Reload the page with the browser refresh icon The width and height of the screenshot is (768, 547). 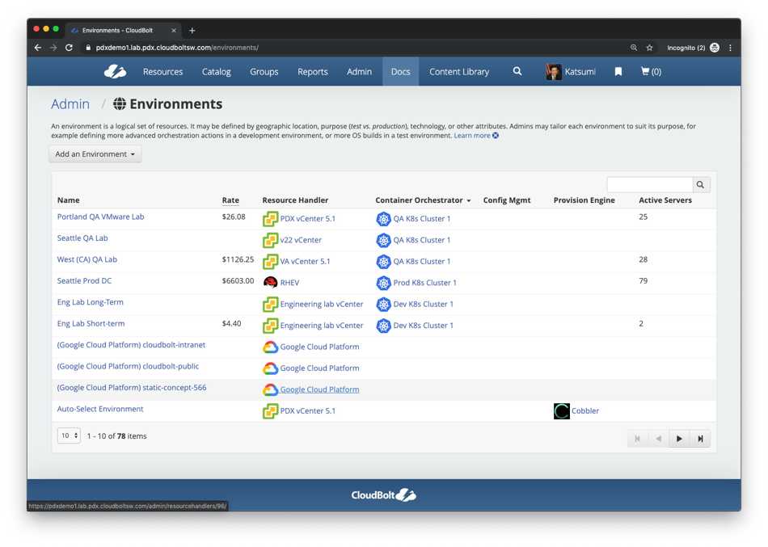69,48
